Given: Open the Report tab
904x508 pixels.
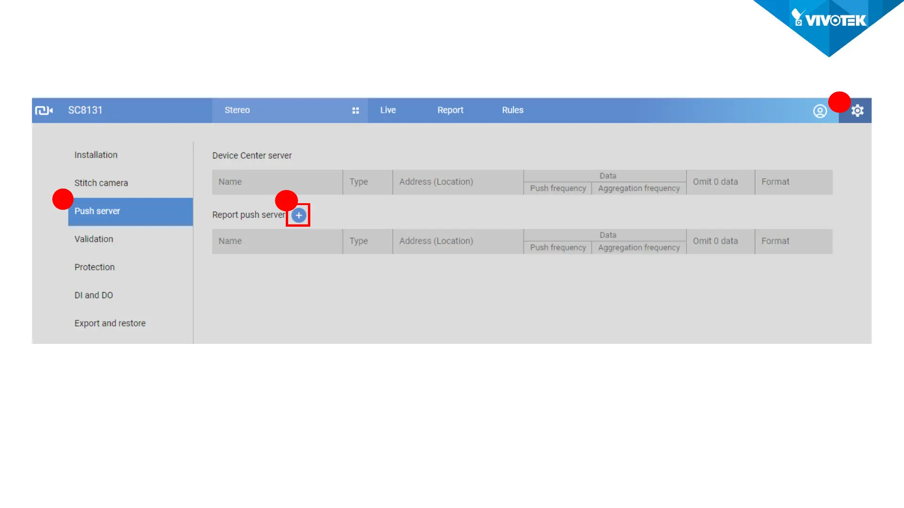Looking at the screenshot, I should pyautogui.click(x=450, y=110).
